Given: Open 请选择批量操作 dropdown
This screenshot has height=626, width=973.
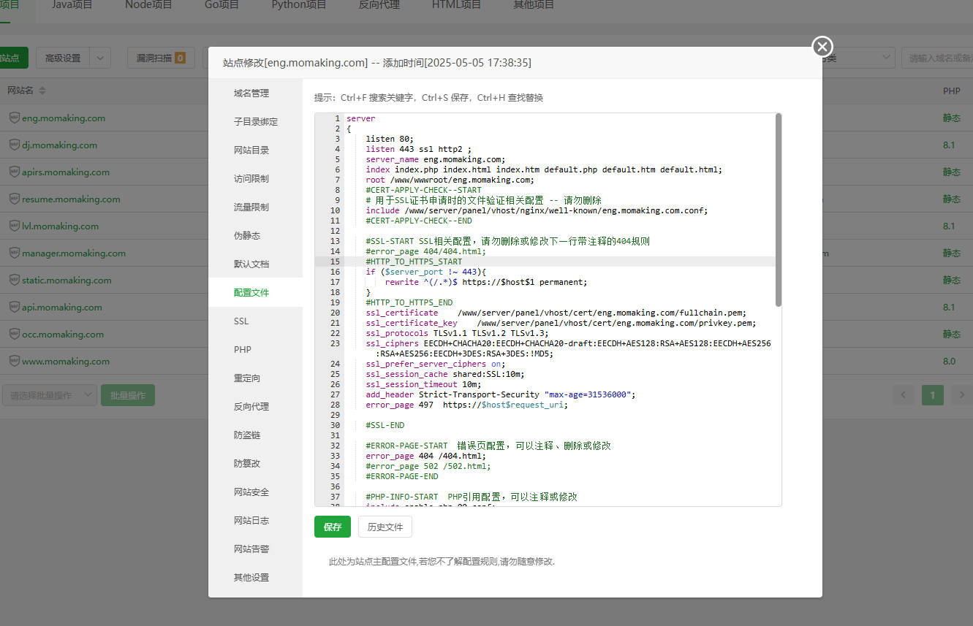Looking at the screenshot, I should point(48,395).
